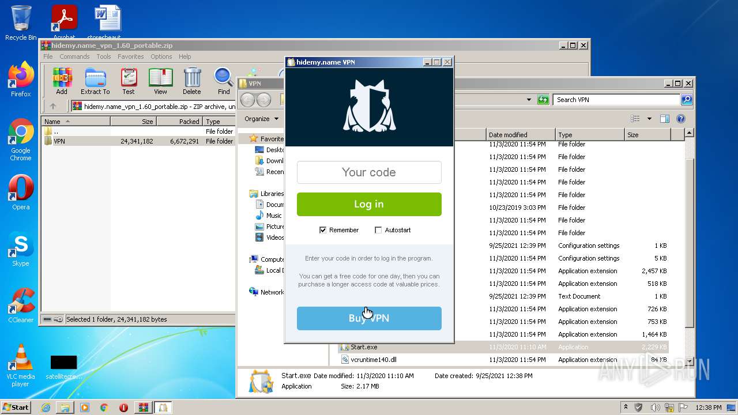This screenshot has width=738, height=415.
Task: Open Firefox desktop shortcut
Action: 21,80
